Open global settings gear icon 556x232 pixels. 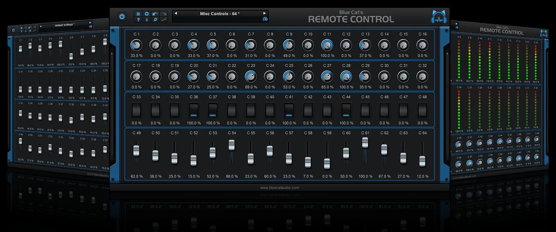point(147,14)
